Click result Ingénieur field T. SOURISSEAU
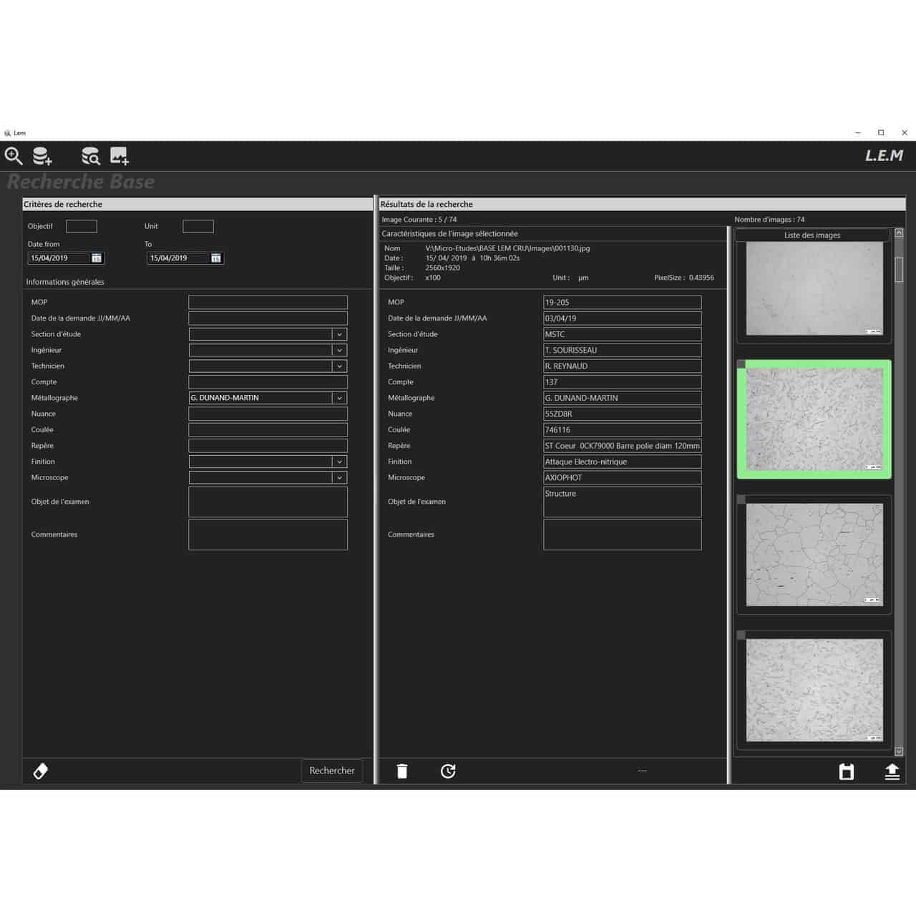 (x=623, y=350)
